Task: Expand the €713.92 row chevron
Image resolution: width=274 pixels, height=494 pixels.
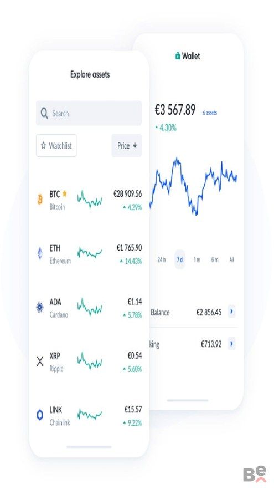Action: 231,344
